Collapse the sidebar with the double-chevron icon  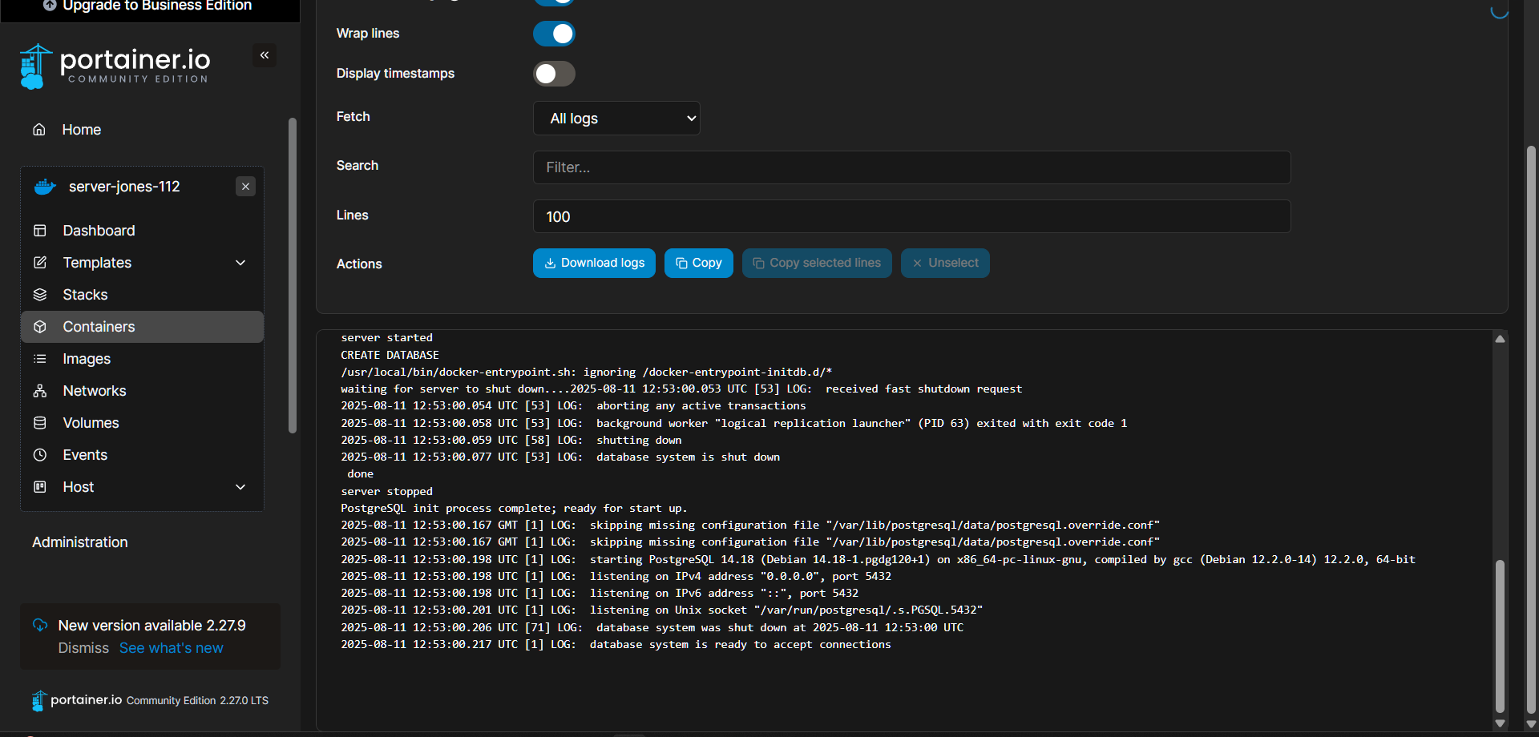click(x=265, y=55)
